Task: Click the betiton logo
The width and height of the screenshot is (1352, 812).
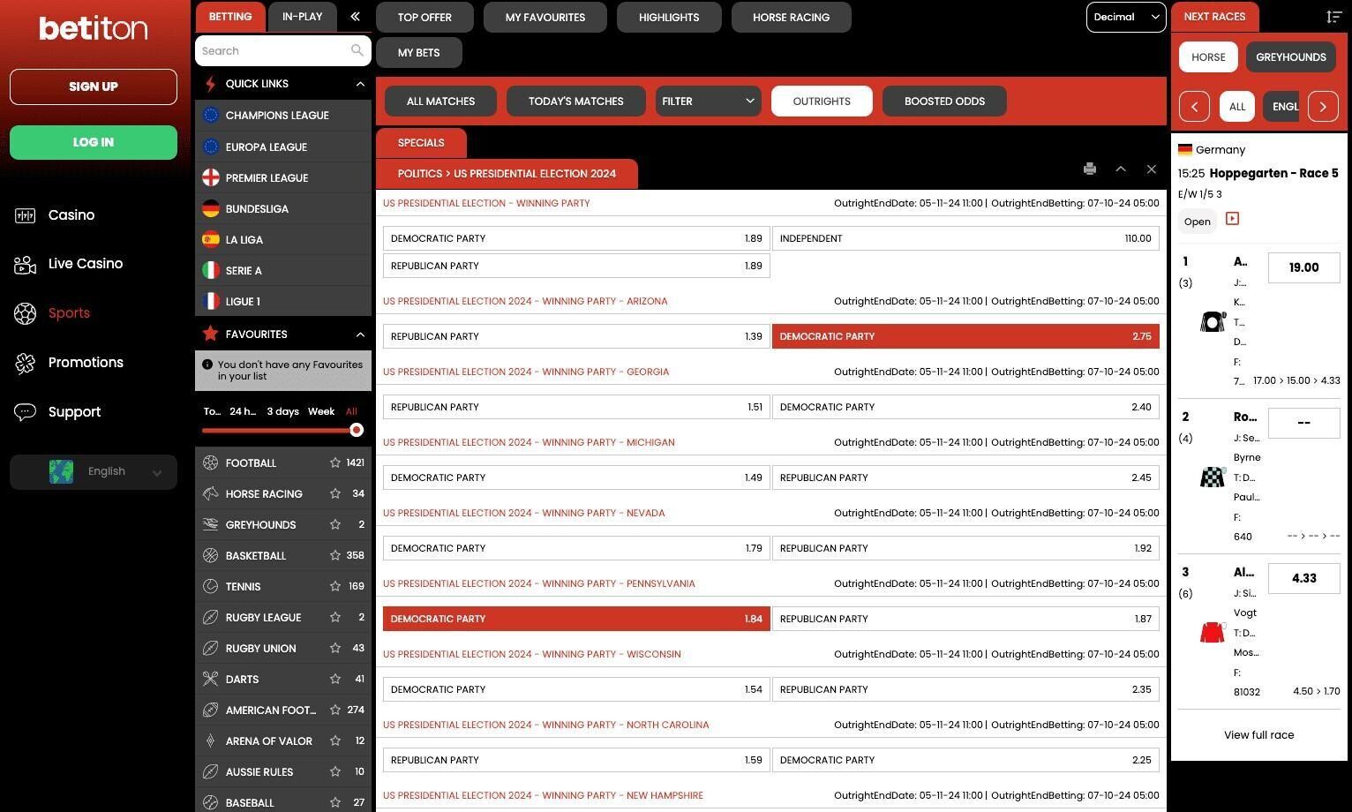Action: point(93,28)
